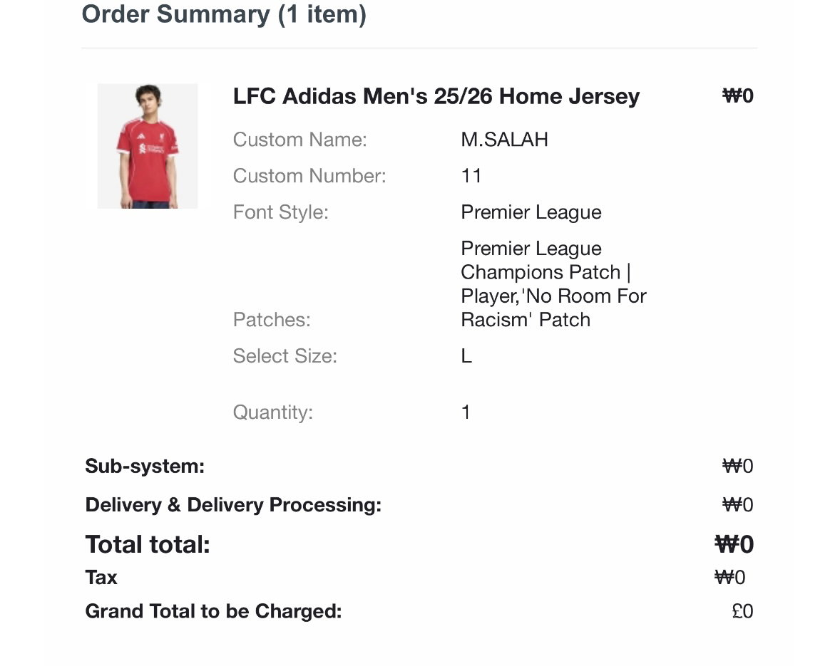Select the custom number 11 value
840x666 pixels.
point(471,176)
